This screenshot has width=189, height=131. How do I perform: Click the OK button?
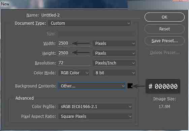[164, 17]
